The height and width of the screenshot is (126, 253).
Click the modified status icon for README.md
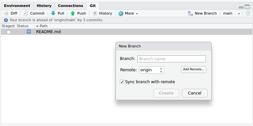(29, 31)
